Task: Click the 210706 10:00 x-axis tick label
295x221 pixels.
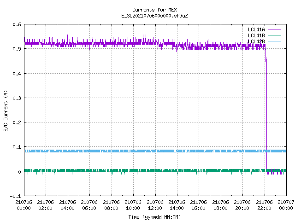Action: coord(133,205)
